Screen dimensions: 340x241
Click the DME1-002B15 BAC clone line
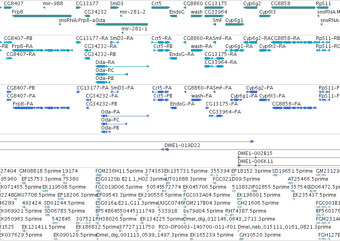point(289,157)
